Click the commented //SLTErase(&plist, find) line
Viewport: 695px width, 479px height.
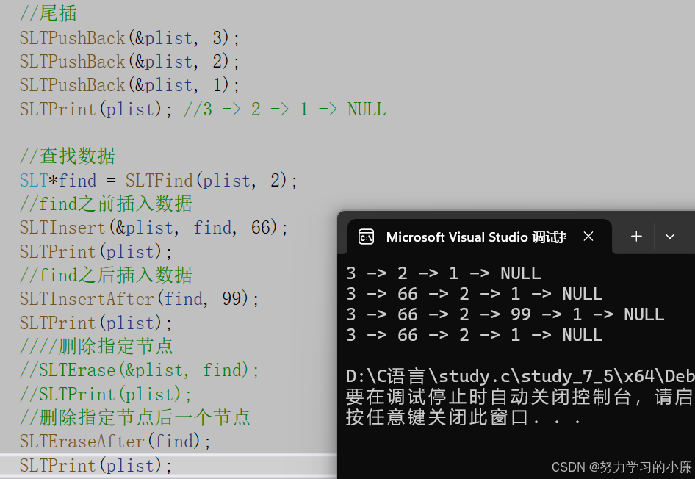pyautogui.click(x=139, y=370)
